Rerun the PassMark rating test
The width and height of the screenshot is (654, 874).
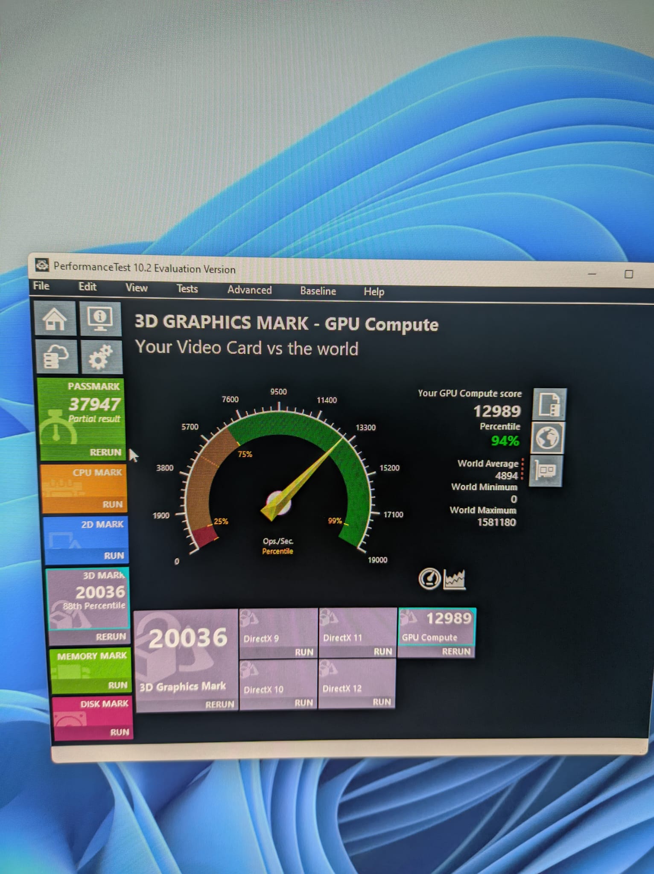coord(105,452)
